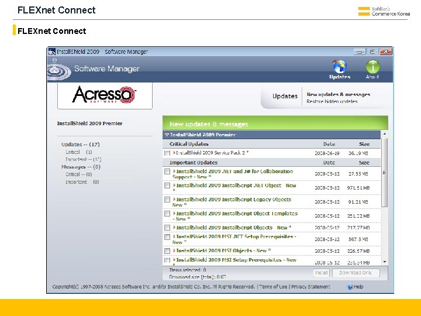
Task: Expand details arrow for Service Pack 2
Action: 174,153
